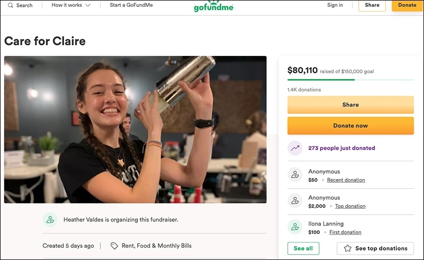Click the star icon in See top donations
Image resolution: width=424 pixels, height=260 pixels.
tap(348, 248)
